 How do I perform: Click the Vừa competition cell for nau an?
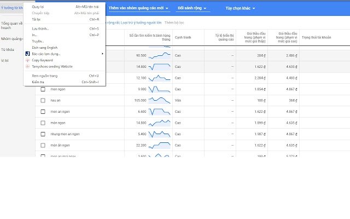178,100
